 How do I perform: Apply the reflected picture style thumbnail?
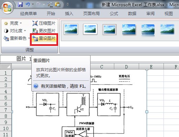pos(148,30)
